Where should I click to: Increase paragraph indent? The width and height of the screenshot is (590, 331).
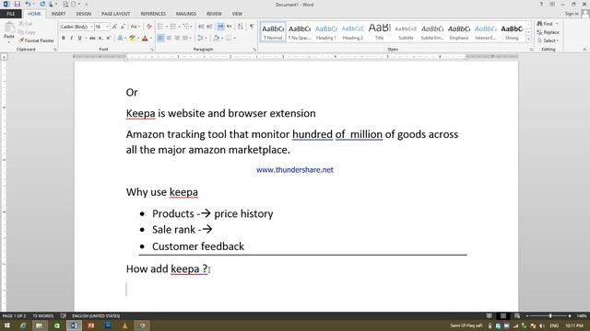click(209, 27)
